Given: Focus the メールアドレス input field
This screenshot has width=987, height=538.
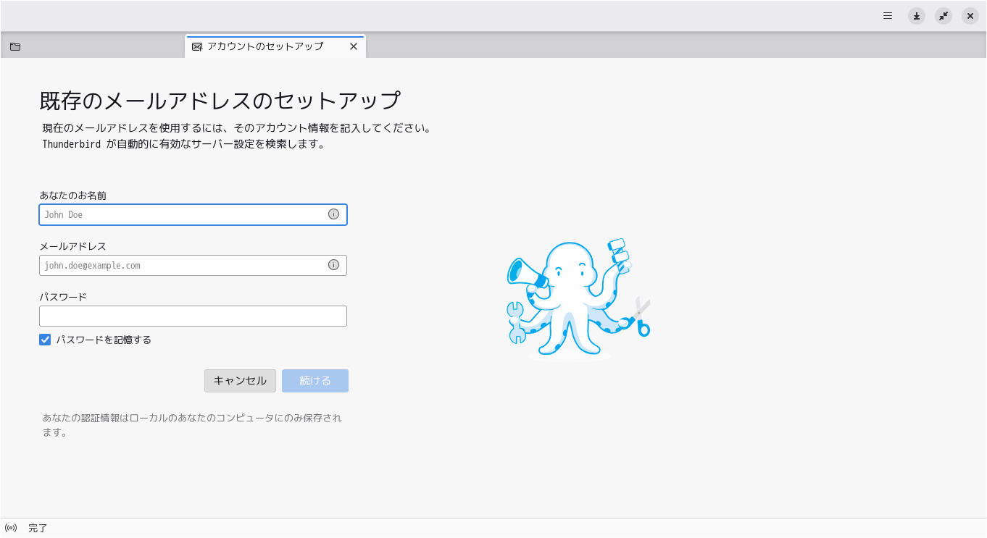Looking at the screenshot, I should point(193,265).
